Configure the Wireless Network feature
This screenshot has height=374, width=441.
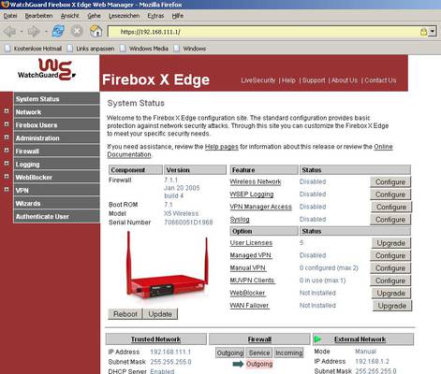pos(390,182)
